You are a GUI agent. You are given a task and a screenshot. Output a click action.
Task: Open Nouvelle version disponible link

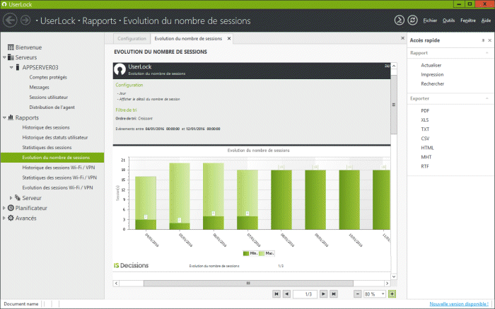(459, 304)
